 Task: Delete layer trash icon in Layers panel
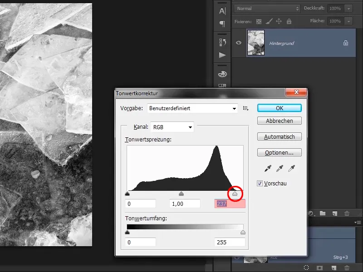(347, 213)
